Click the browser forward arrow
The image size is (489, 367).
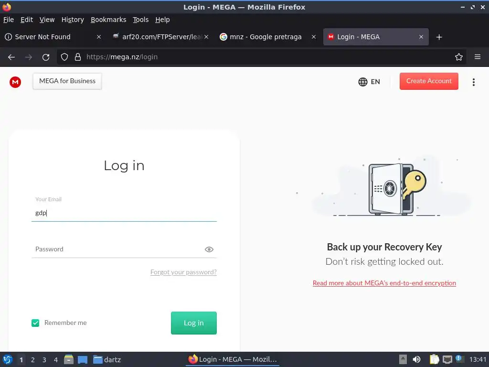click(x=28, y=57)
